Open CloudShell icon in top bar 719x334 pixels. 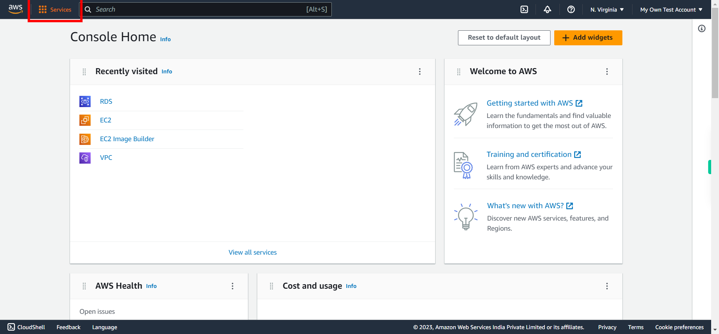coord(524,10)
